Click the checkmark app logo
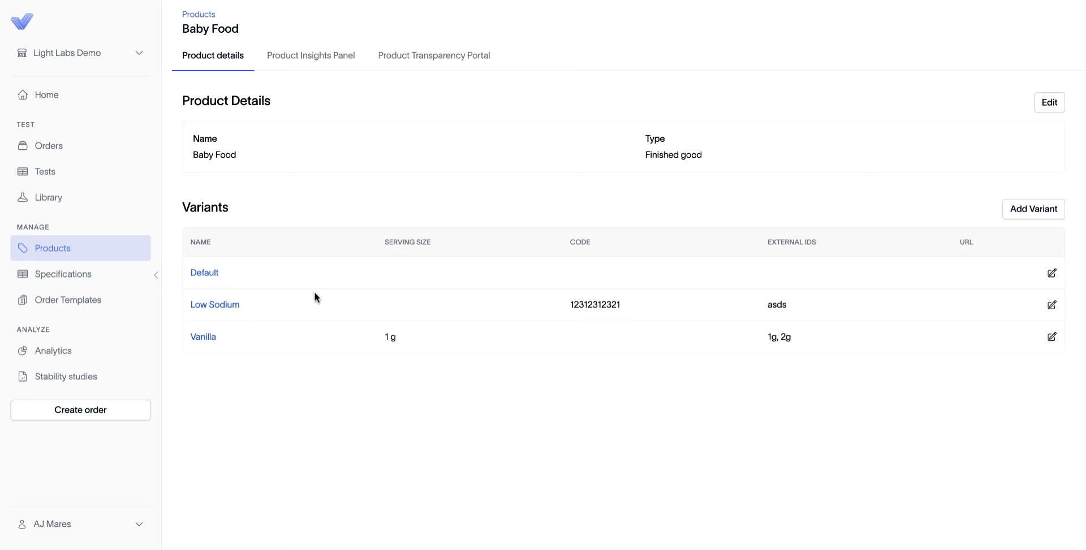 tap(22, 21)
